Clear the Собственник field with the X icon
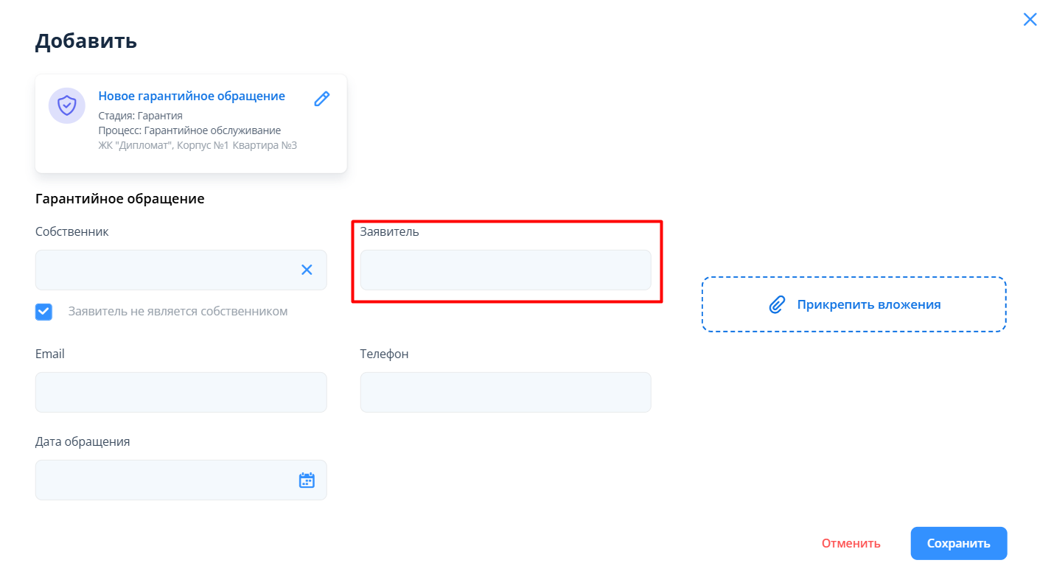1051x577 pixels. point(307,270)
